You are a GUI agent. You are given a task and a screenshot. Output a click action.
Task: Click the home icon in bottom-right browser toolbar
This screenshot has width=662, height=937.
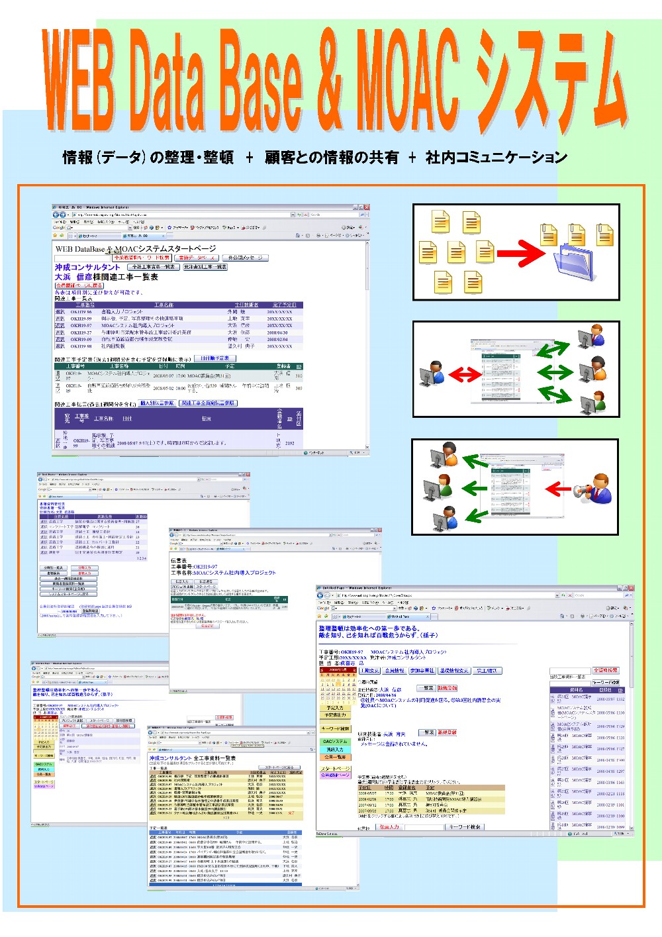(561, 616)
